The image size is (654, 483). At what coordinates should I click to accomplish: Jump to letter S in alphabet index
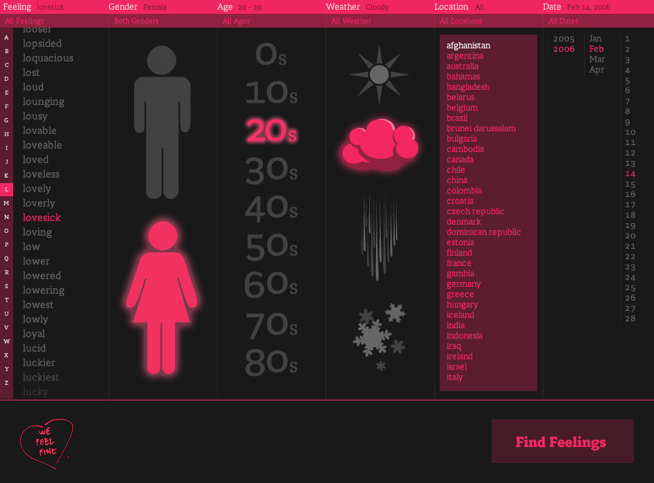click(6, 286)
